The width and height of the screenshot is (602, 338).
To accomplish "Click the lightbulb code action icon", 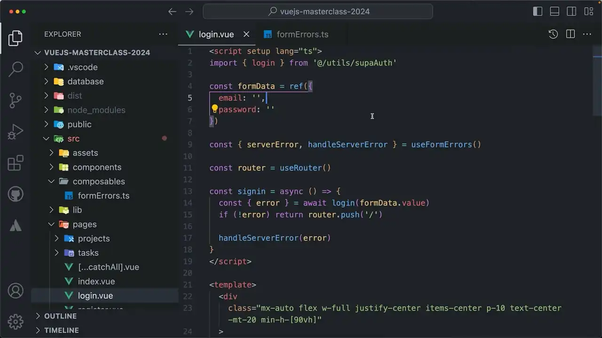I will (214, 109).
